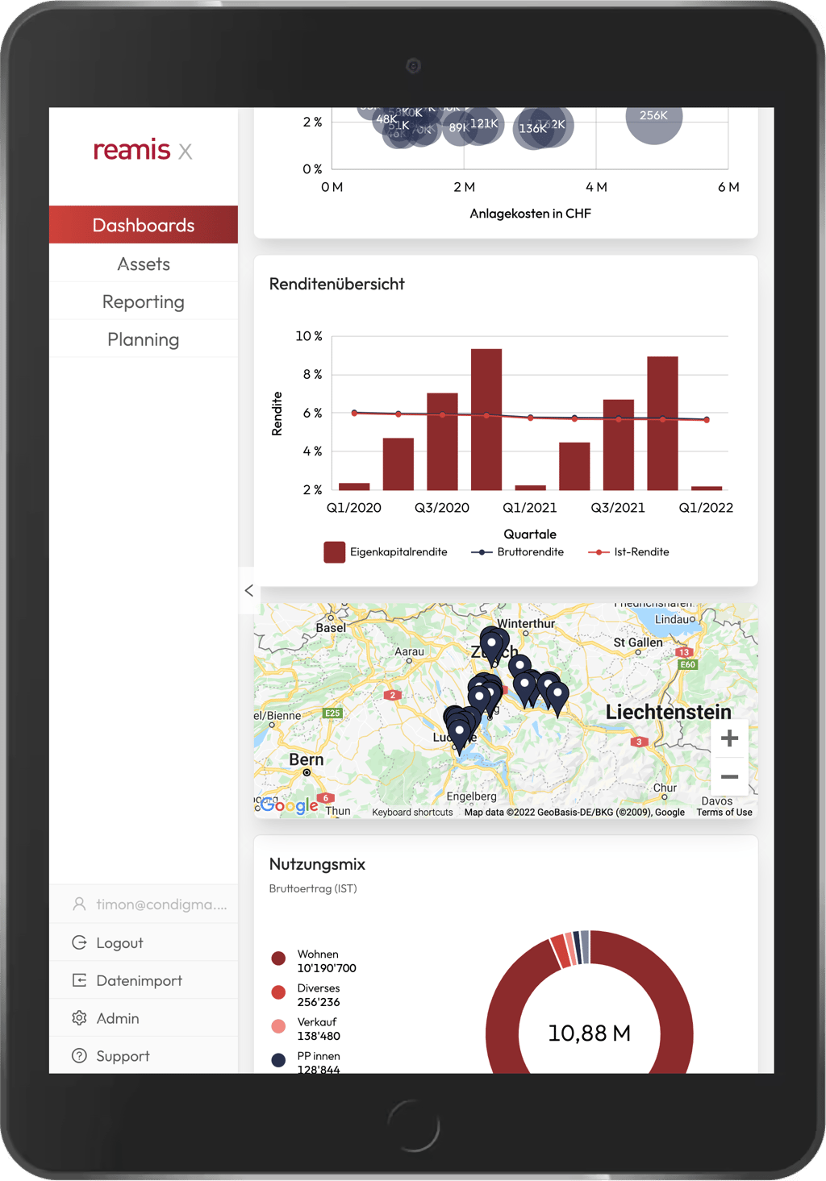
Task: Click the 10,88 M donut center value
Action: click(590, 1033)
